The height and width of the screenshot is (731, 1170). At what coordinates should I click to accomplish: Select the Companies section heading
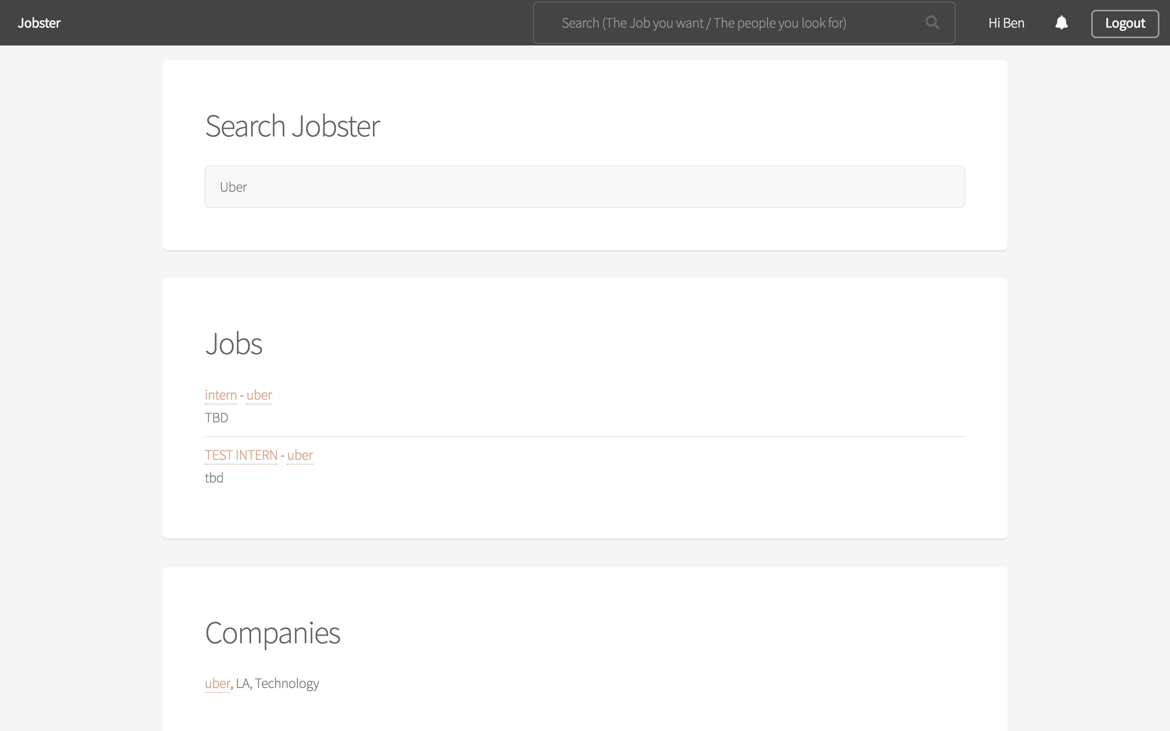[272, 632]
